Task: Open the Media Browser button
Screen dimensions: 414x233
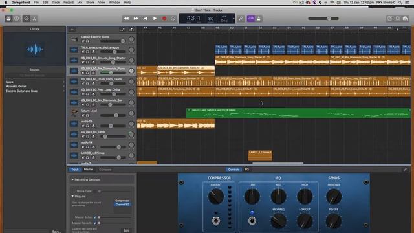Action: pos(406,19)
